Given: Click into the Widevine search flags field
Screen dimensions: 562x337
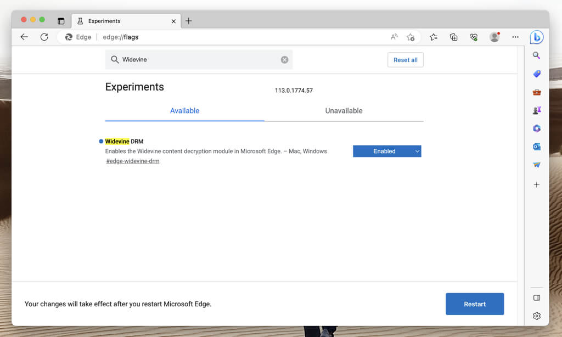Looking at the screenshot, I should pos(198,60).
